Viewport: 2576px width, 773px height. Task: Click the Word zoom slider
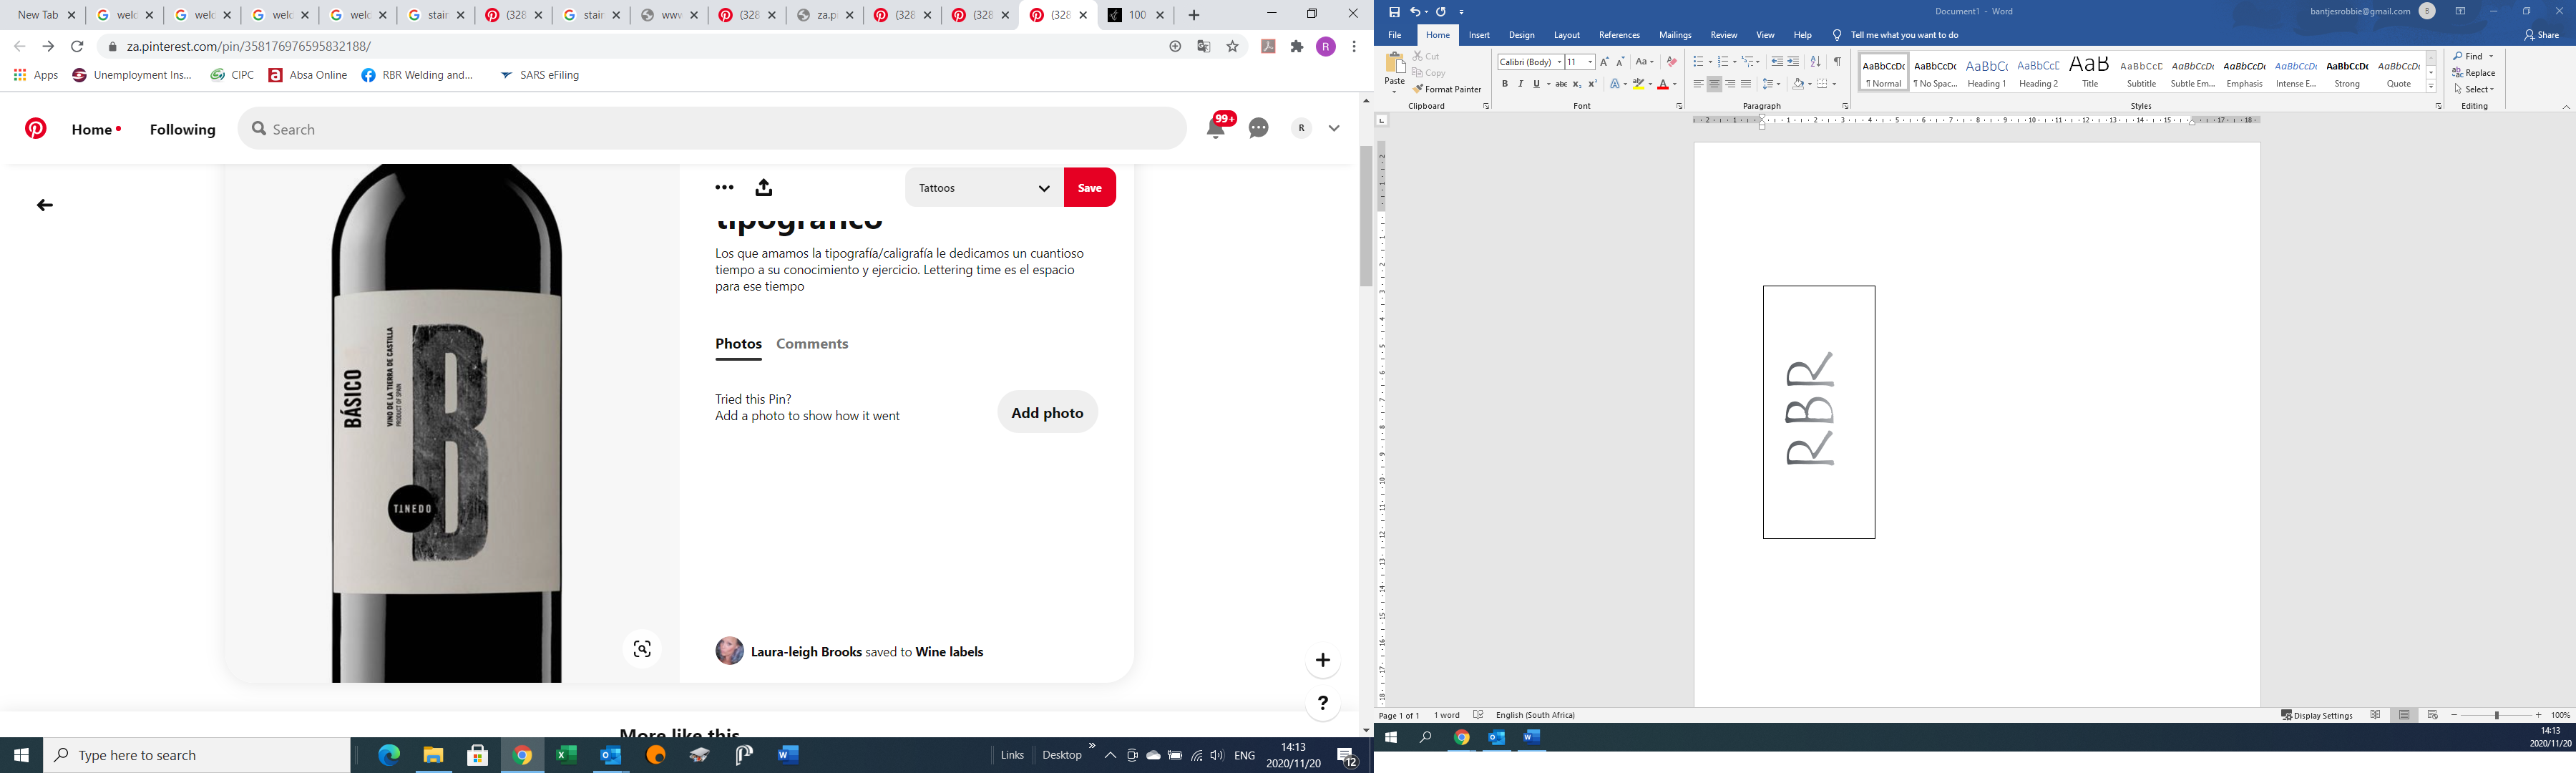click(2496, 715)
